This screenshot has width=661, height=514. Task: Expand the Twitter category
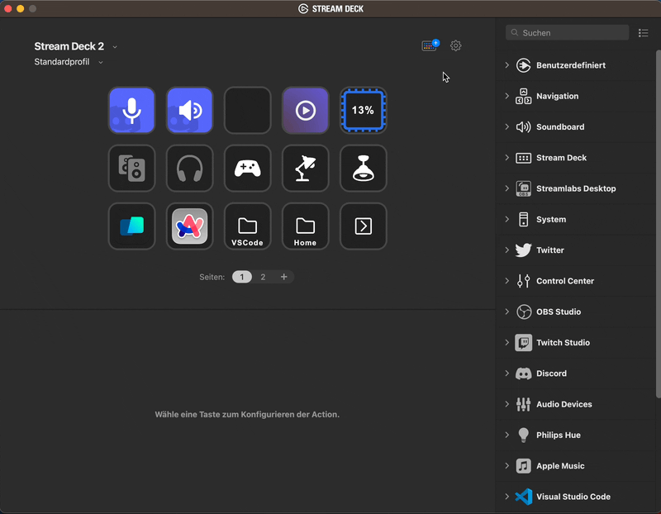(507, 250)
